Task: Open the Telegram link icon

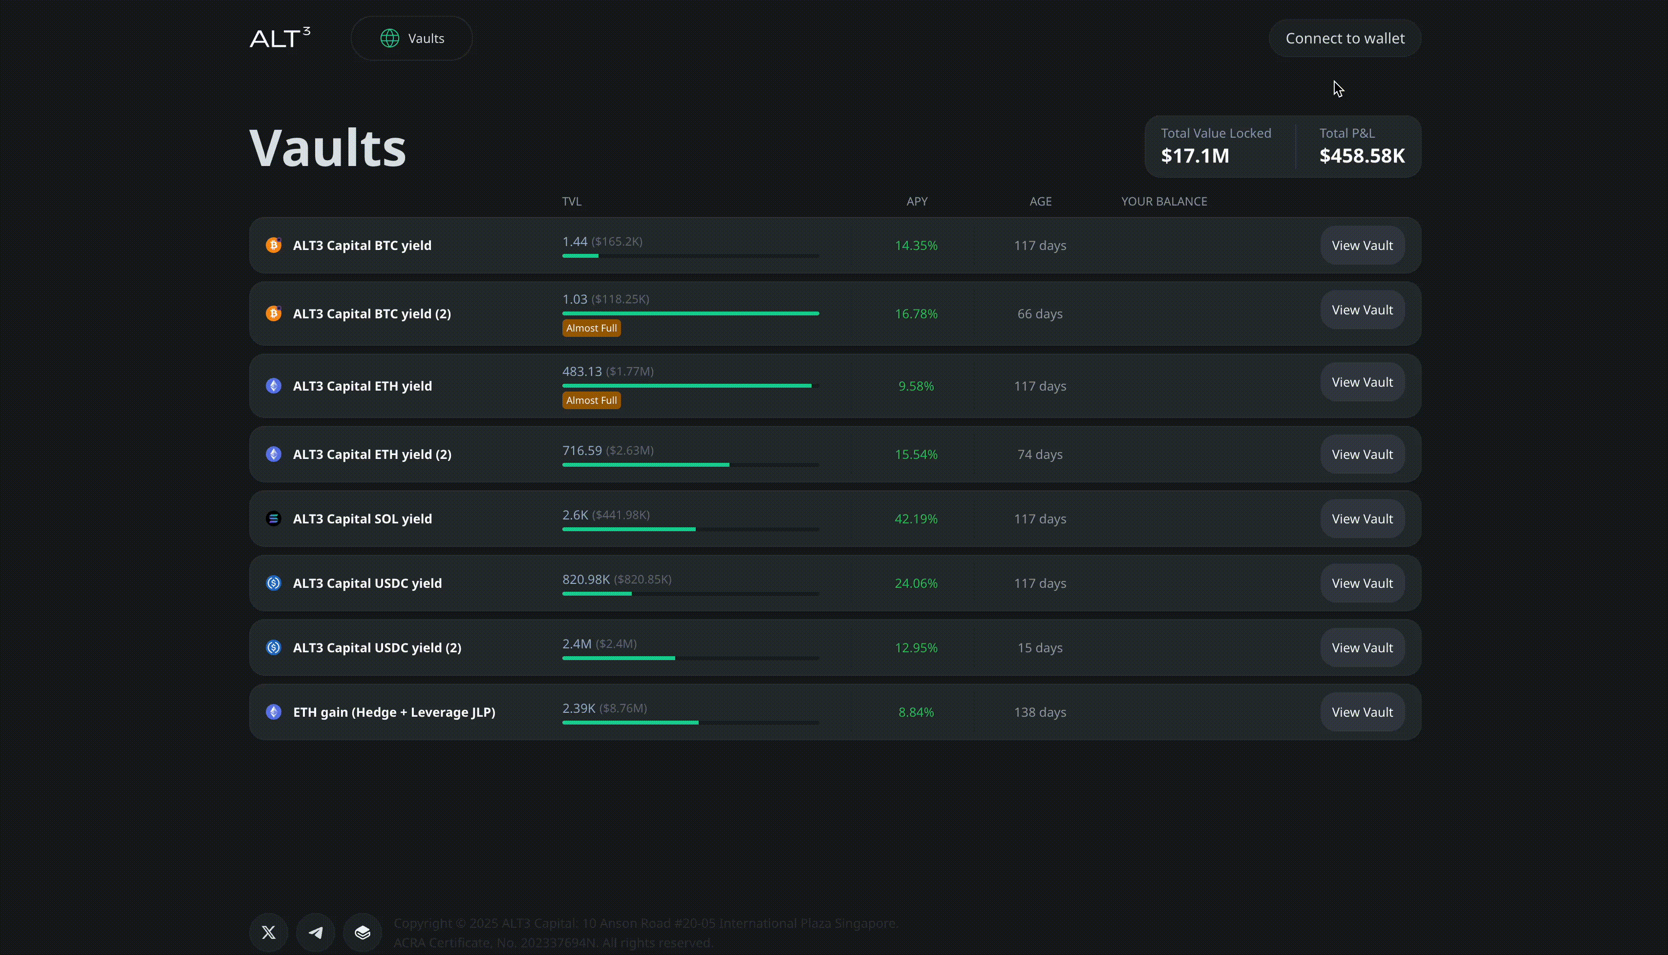Action: 316,932
